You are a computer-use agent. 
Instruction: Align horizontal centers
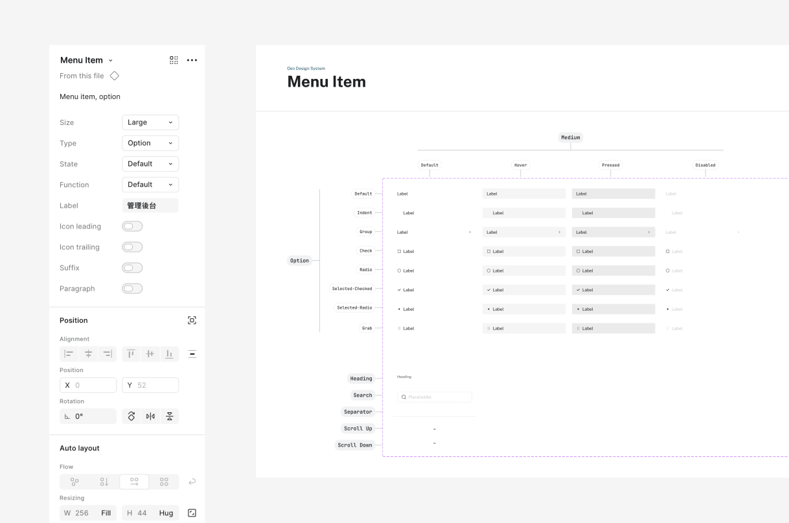coord(88,353)
